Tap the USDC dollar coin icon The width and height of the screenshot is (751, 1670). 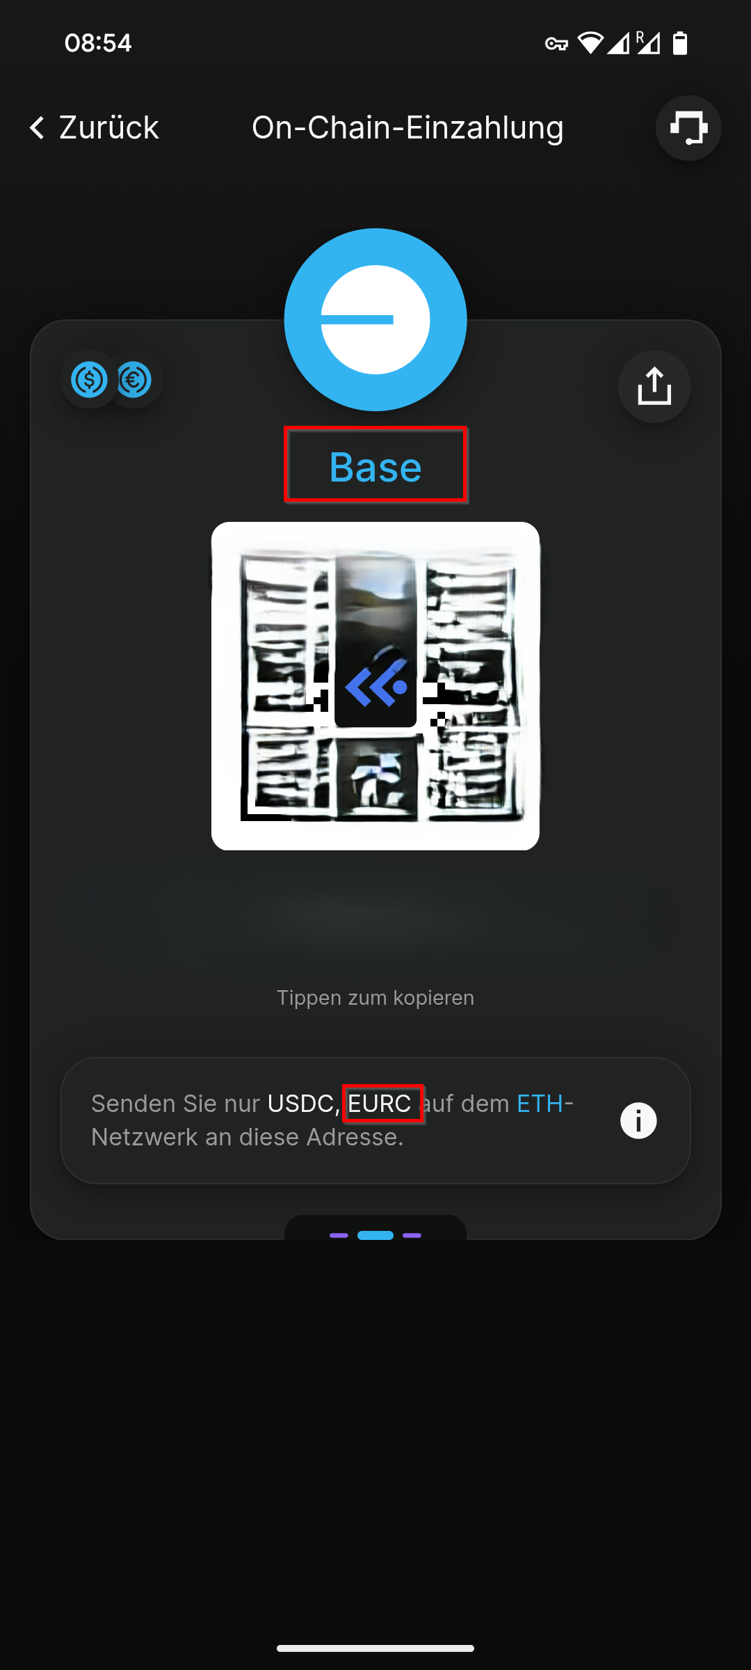tap(89, 380)
